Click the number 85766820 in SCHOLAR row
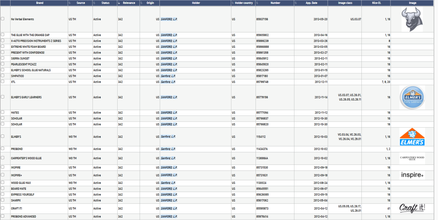438x220 pixels. (x=262, y=124)
